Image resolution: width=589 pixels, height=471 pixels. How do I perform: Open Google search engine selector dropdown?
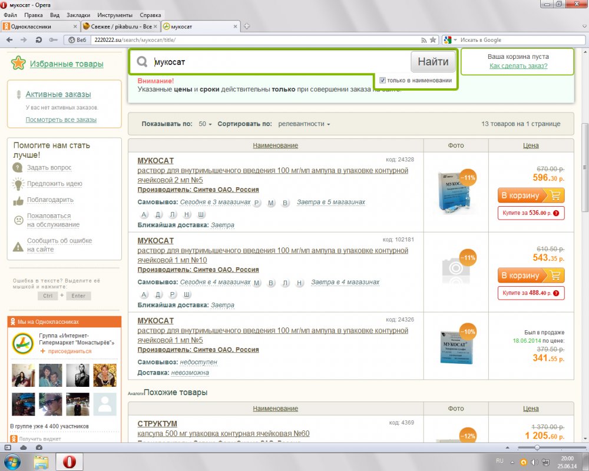pyautogui.click(x=451, y=40)
